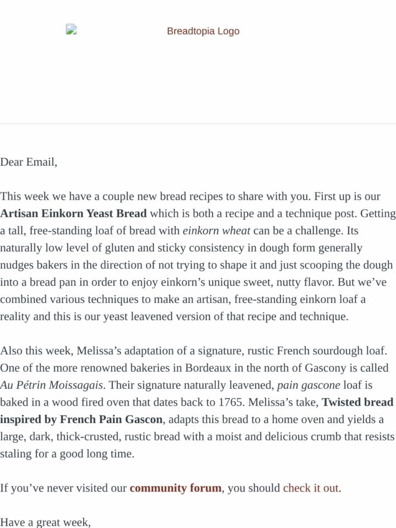Open the Breadtopia Logo link
The image size is (396, 528).
(x=203, y=31)
